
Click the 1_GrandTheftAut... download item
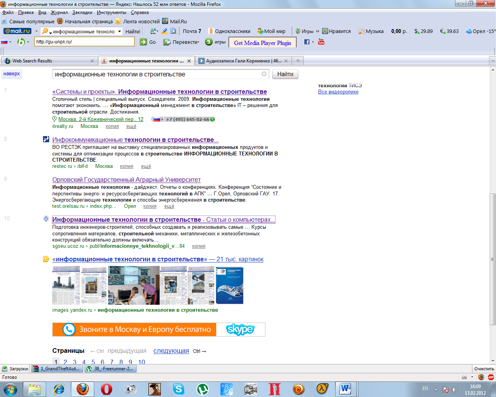coord(57,369)
